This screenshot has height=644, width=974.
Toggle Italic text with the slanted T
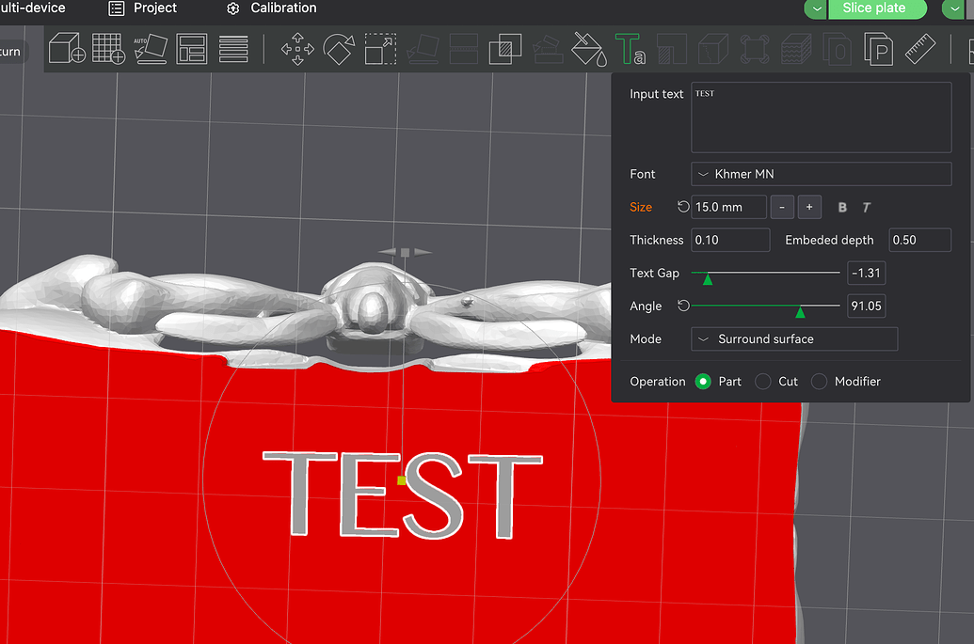pyautogui.click(x=867, y=207)
